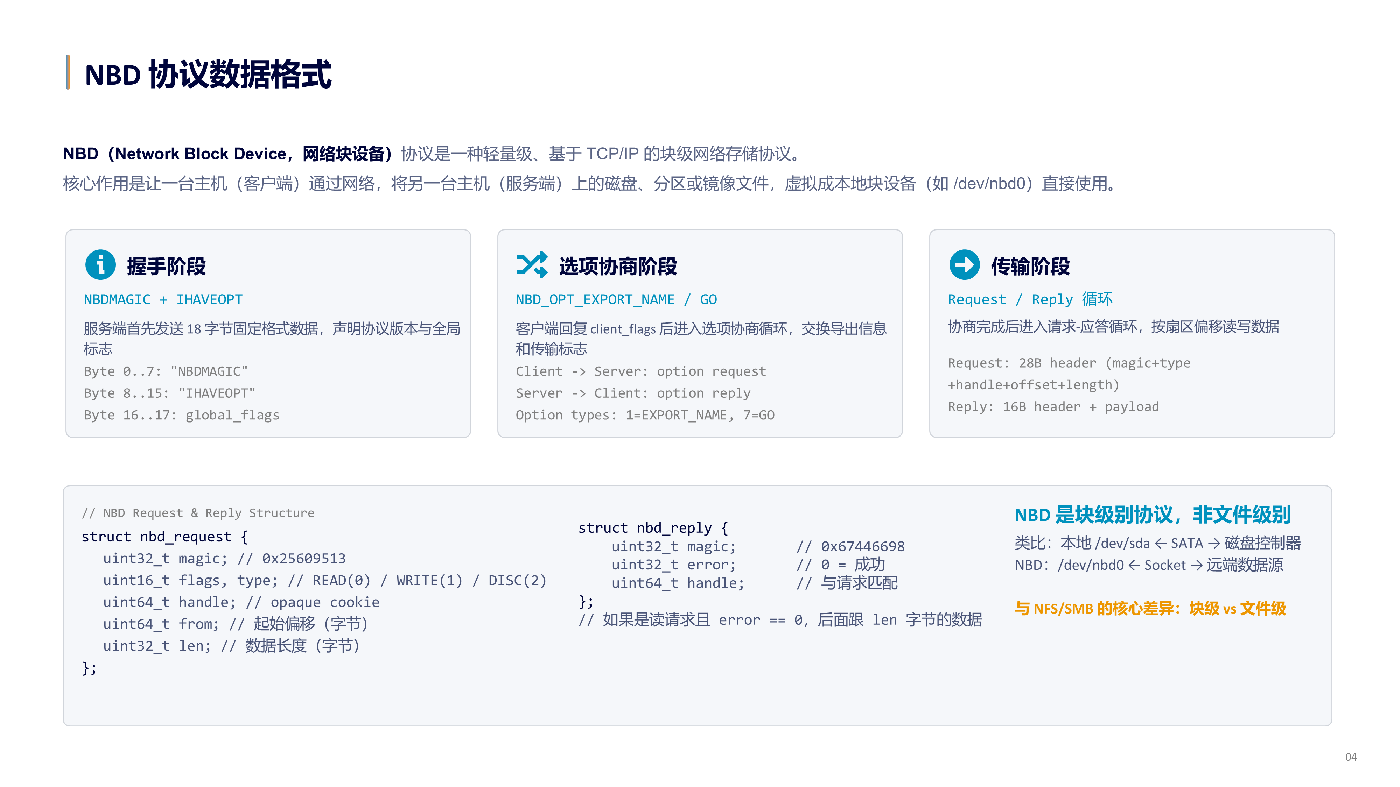1400x787 pixels.
Task: Click Reply: 16B header + payload line
Action: [x=1053, y=407]
